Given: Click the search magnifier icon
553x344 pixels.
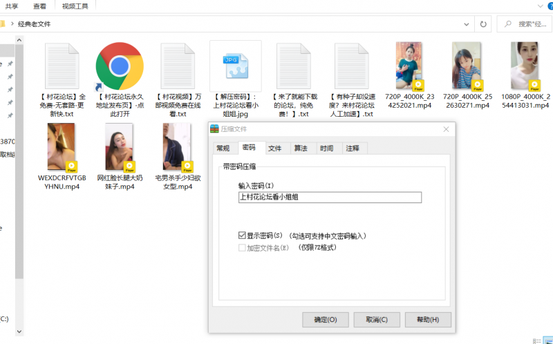Looking at the screenshot, I should click(527, 23).
